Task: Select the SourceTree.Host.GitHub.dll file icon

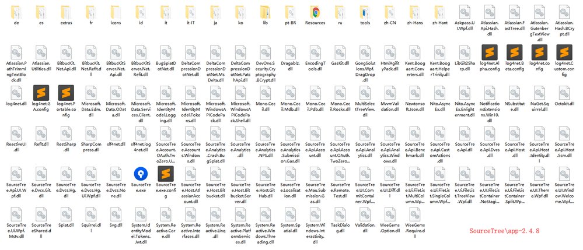Action: 266,174
